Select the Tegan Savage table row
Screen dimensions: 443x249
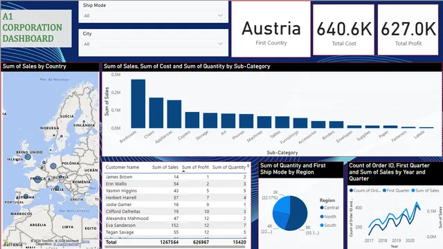(175, 232)
